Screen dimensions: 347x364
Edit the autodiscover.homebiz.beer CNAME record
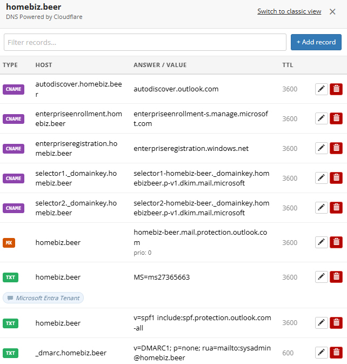[x=321, y=89]
